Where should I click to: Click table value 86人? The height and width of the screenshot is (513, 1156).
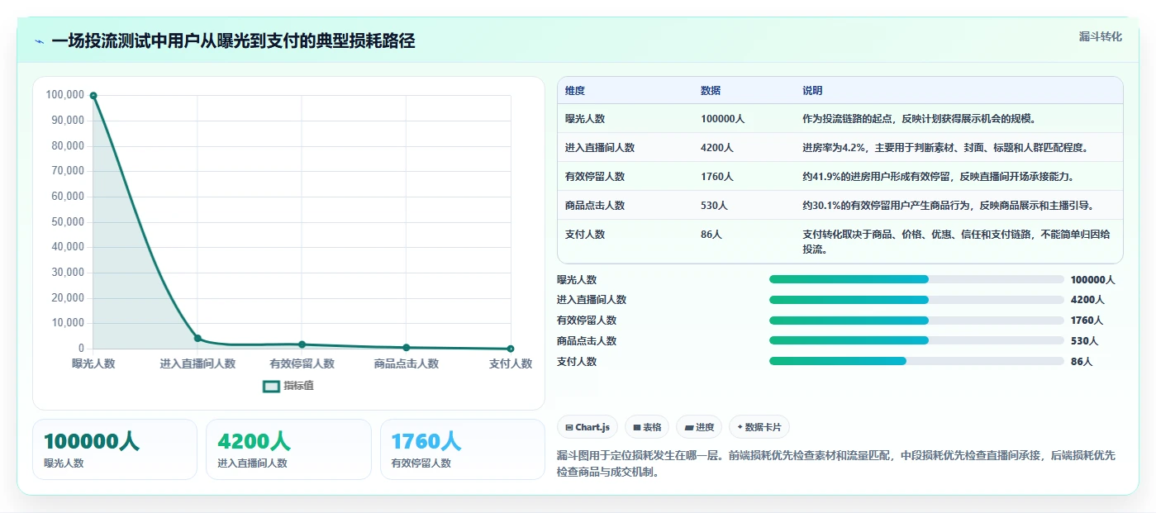coord(711,235)
